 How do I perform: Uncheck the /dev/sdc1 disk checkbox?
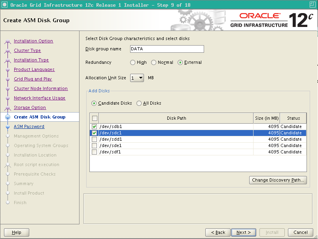[94, 133]
